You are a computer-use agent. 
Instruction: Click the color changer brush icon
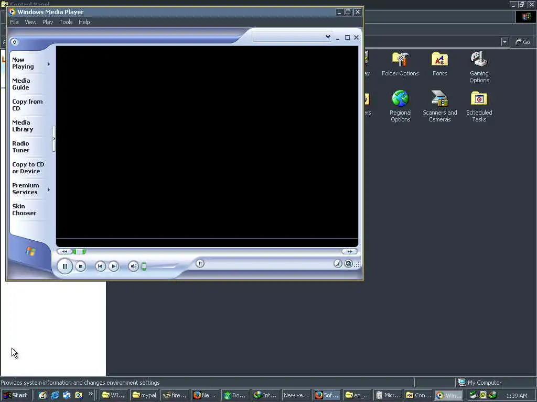pyautogui.click(x=338, y=264)
